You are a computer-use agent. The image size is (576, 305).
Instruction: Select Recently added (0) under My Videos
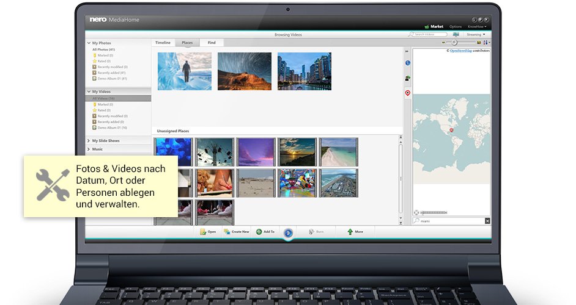[x=108, y=122]
